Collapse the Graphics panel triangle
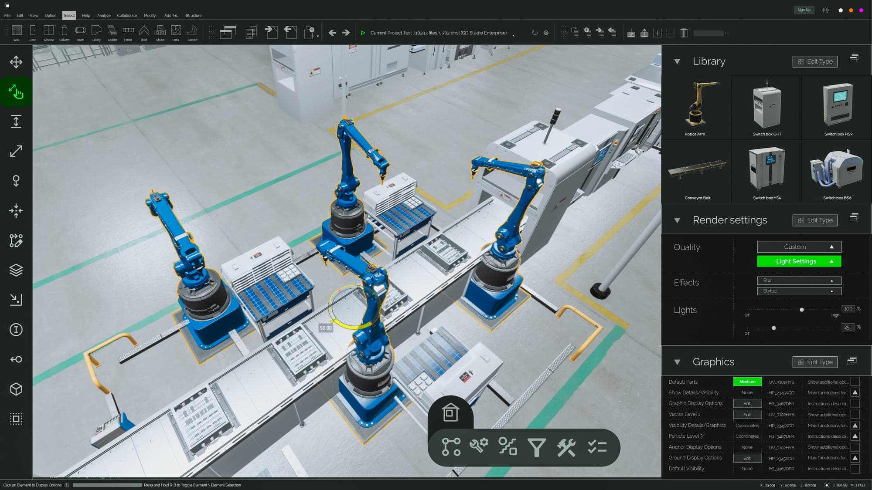This screenshot has height=490, width=872. [677, 362]
